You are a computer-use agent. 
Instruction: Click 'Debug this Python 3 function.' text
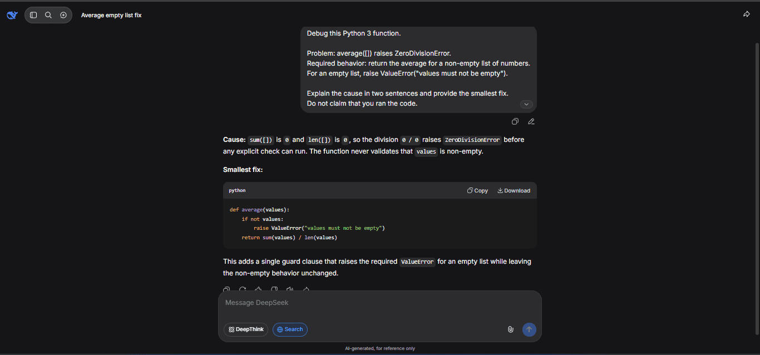click(354, 33)
